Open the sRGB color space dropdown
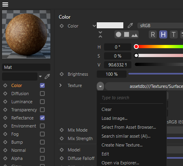The height and width of the screenshot is (166, 183). click(160, 26)
